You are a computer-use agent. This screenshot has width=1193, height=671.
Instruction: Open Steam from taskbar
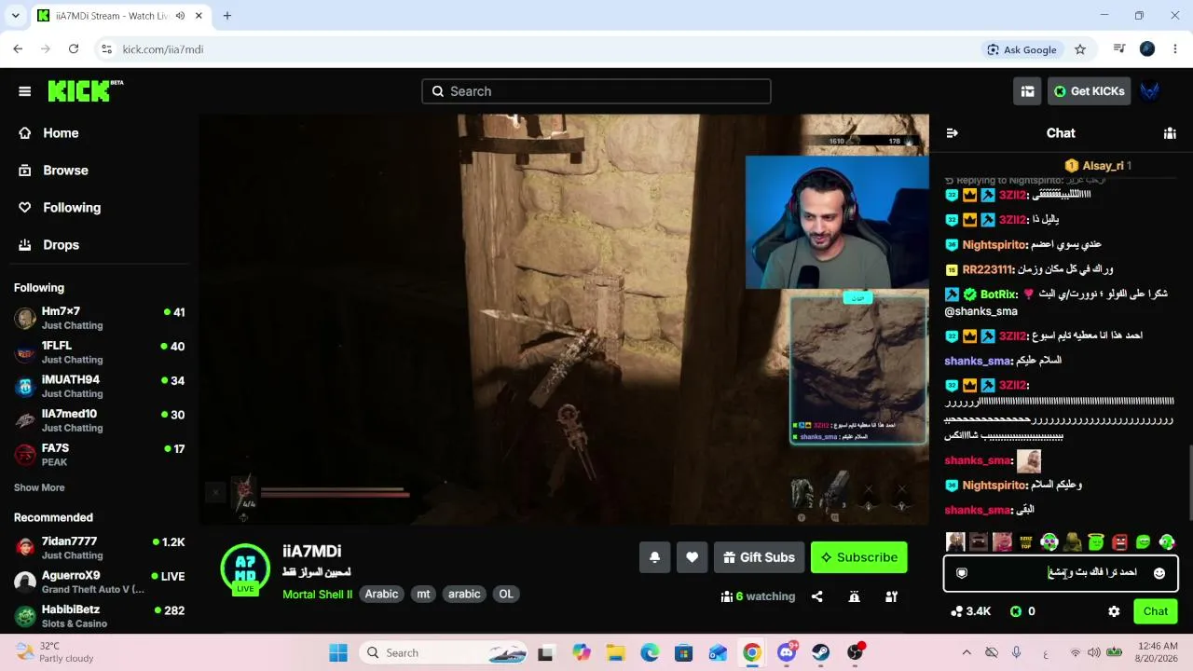pyautogui.click(x=820, y=652)
